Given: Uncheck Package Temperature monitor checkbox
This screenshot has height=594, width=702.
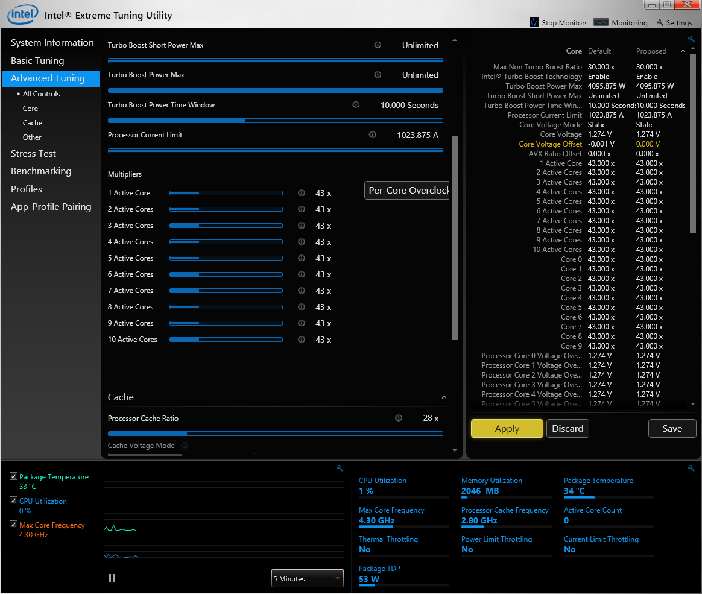Looking at the screenshot, I should [x=13, y=476].
